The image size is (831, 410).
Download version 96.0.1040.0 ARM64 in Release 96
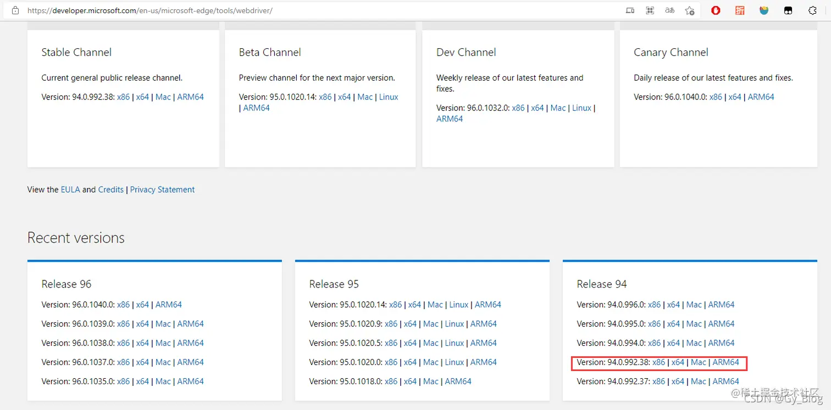[169, 305]
